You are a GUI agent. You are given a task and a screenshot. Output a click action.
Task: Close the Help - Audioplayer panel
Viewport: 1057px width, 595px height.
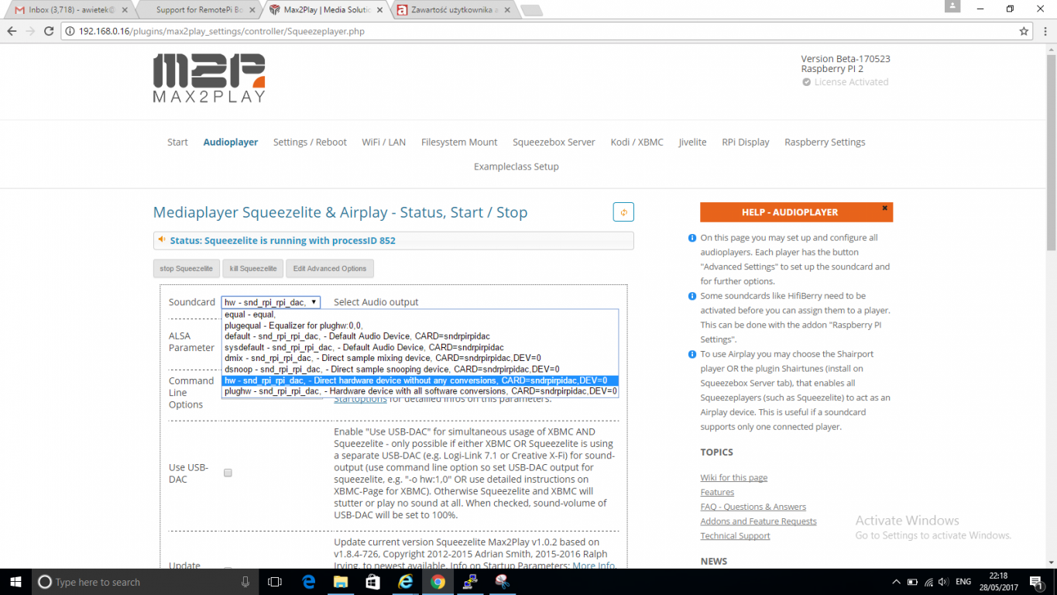pyautogui.click(x=885, y=208)
